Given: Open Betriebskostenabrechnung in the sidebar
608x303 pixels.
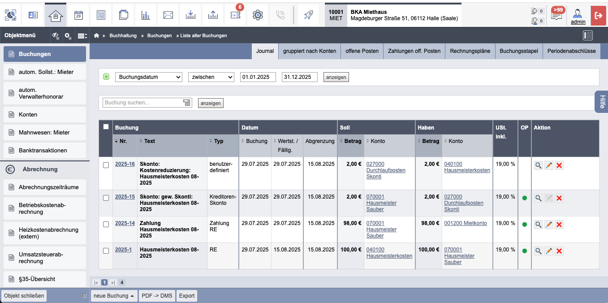Looking at the screenshot, I should click(x=45, y=208).
